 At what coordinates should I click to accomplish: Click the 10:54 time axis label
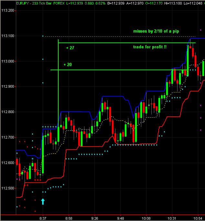pos(198,218)
